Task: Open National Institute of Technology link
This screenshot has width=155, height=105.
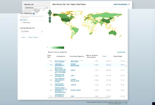Action: click(x=60, y=70)
